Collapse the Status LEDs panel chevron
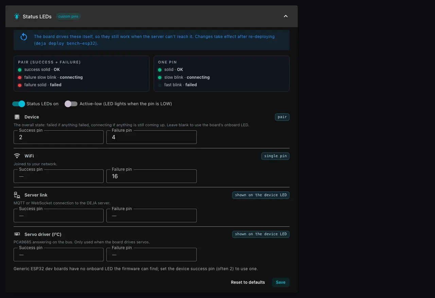Screen dimensions: 435x298 [286, 16]
